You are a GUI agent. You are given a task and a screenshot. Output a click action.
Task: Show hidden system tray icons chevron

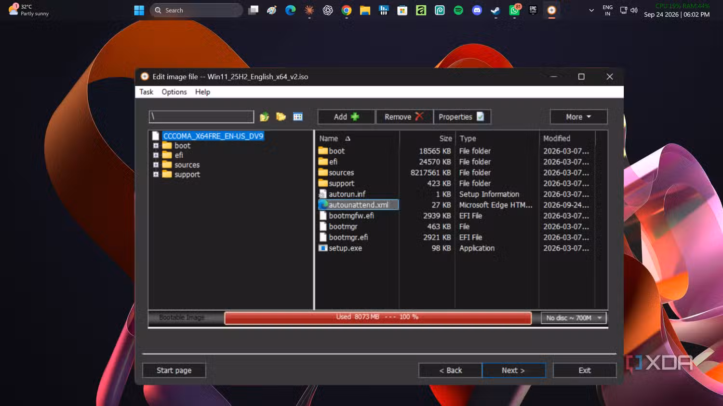[x=591, y=10]
